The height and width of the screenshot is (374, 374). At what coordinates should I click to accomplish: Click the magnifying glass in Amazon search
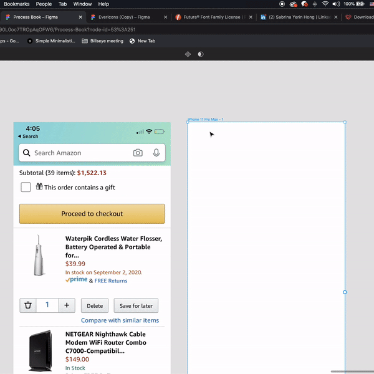coord(26,153)
